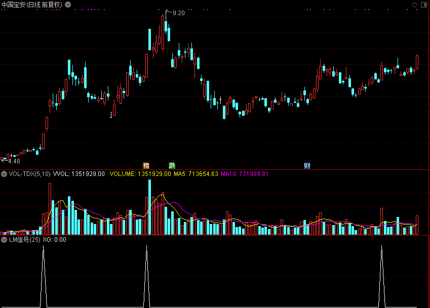
Task: Click the blue 财 financial marker
Action: click(307, 165)
